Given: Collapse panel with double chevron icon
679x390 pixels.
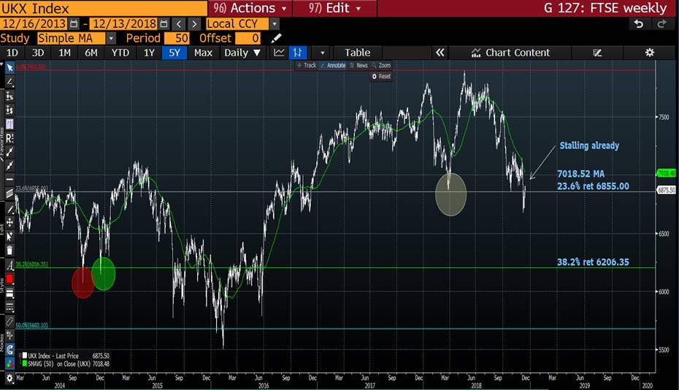Looking at the screenshot, I should pos(440,53).
